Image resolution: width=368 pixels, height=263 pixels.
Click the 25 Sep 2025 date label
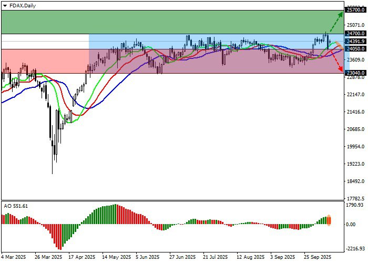coord(318,257)
